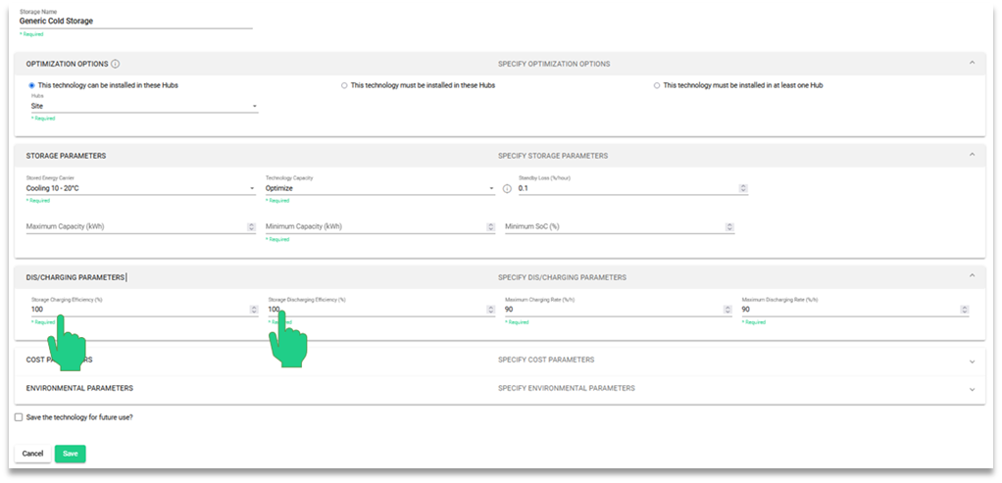Open the Hubs dropdown showing Site
Image resolution: width=1002 pixels, height=483 pixels.
(x=143, y=106)
